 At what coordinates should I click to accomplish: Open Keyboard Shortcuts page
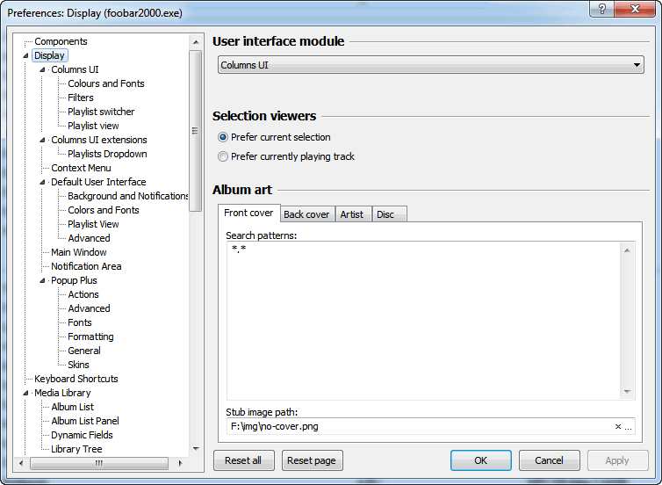coord(76,379)
